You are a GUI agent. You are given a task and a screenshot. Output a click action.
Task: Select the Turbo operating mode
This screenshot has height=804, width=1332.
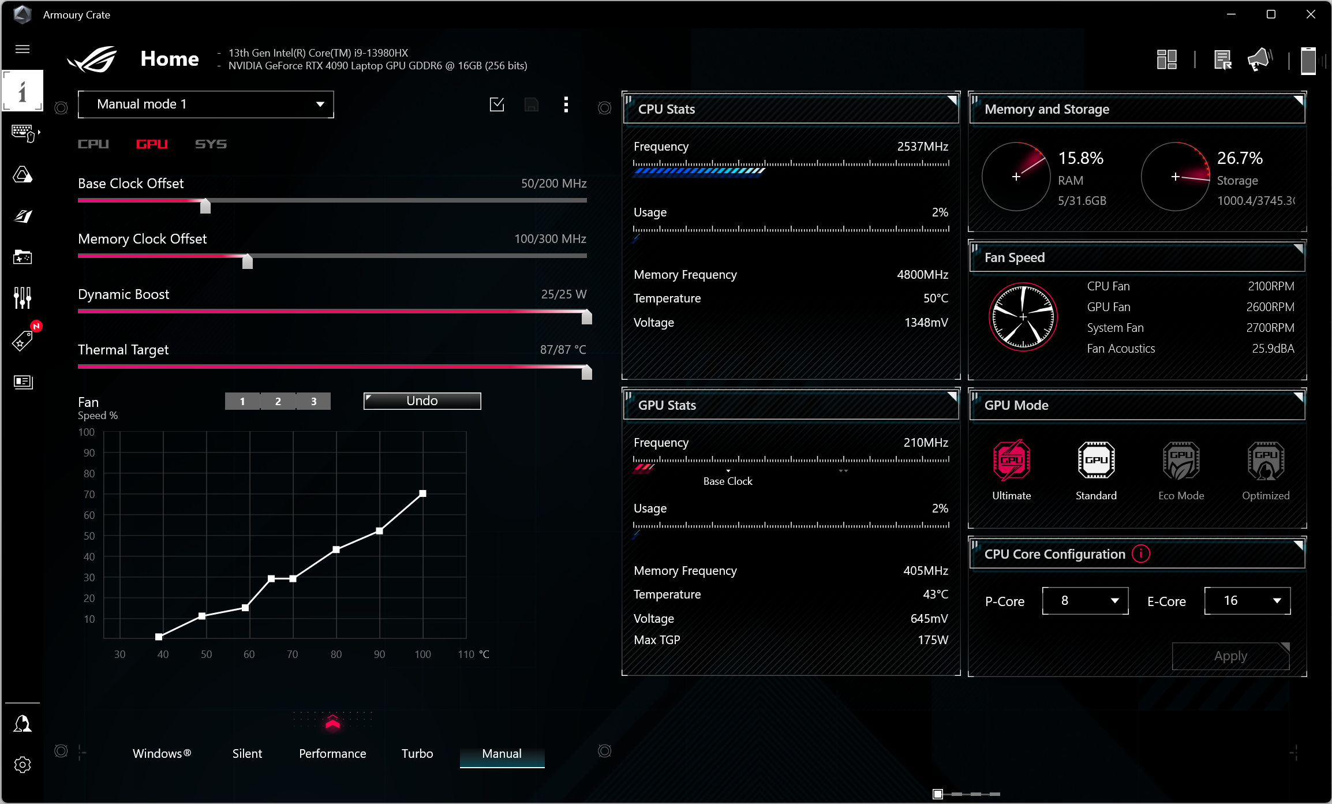[417, 753]
